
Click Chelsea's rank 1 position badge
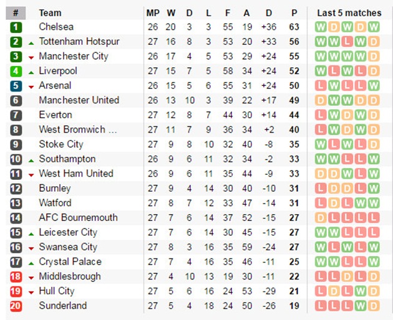coord(16,27)
